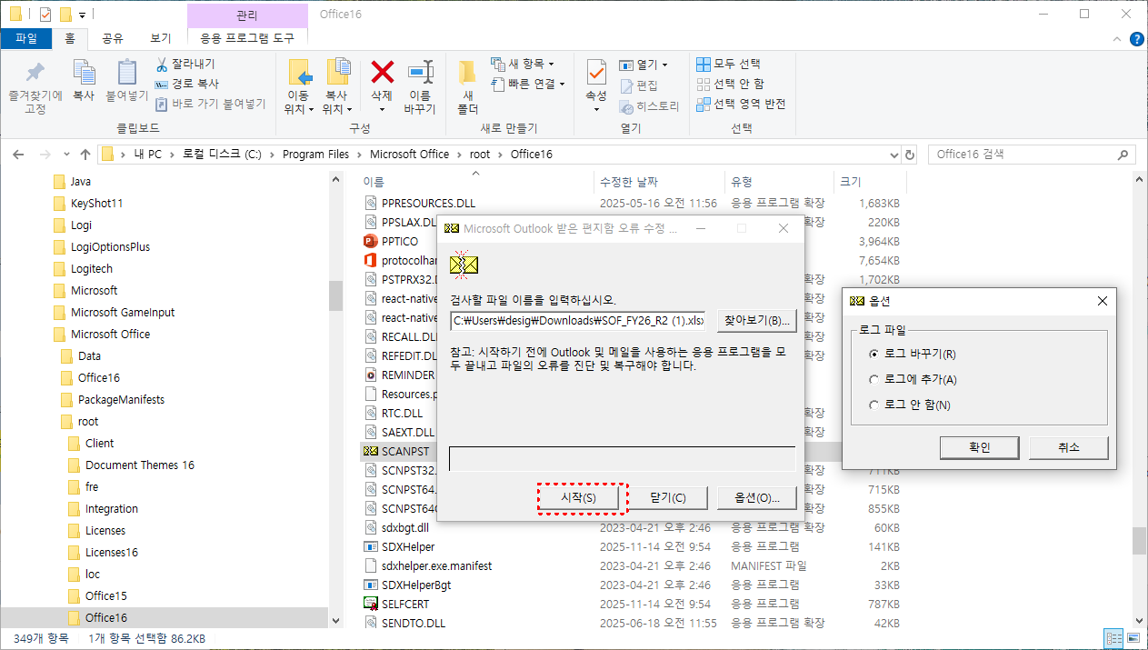Select the sdxhelper.exe.manifest file

click(x=436, y=565)
